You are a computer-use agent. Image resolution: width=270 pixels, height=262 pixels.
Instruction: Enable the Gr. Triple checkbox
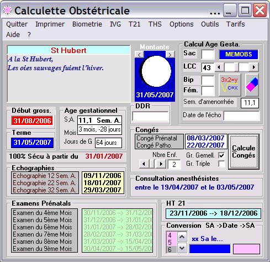point(221,164)
